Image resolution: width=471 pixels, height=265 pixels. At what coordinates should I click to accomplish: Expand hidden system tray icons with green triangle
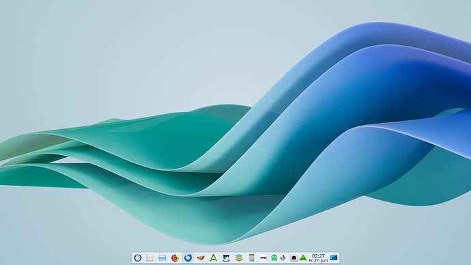(x=303, y=257)
